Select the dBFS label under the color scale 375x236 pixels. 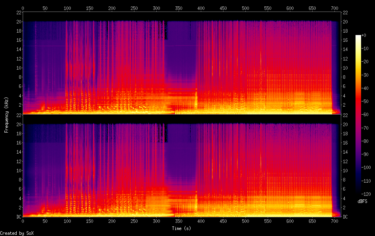[x=362, y=201]
